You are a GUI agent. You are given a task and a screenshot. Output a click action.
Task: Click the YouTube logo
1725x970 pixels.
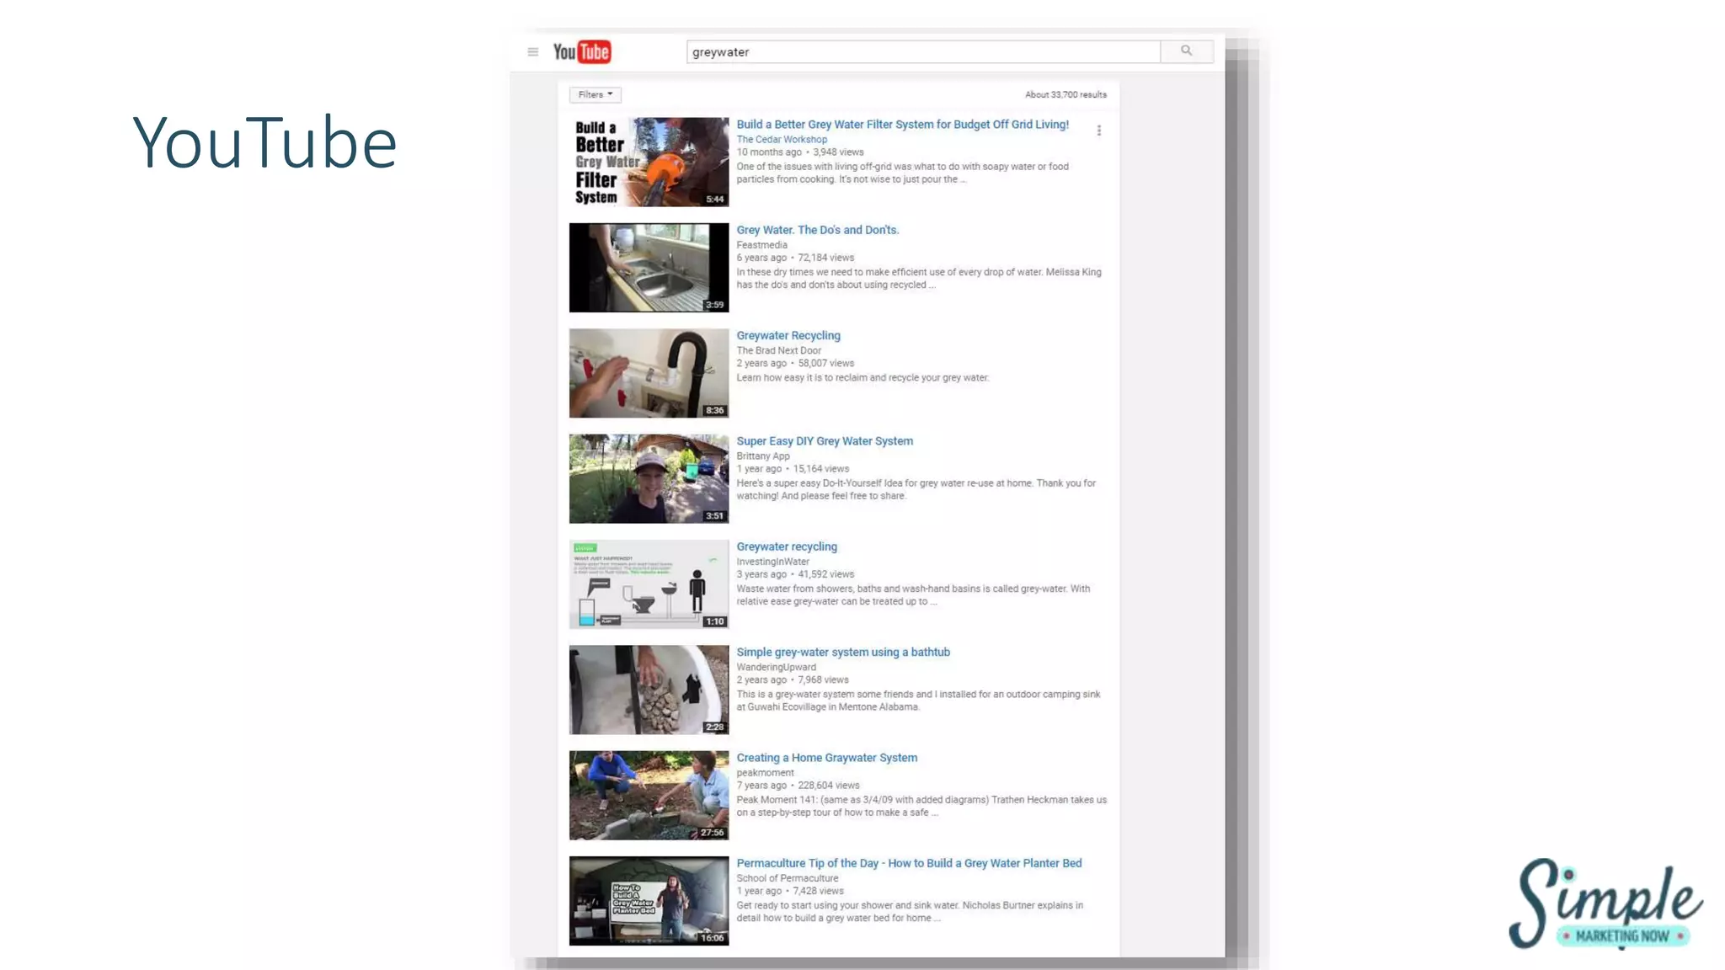point(582,52)
